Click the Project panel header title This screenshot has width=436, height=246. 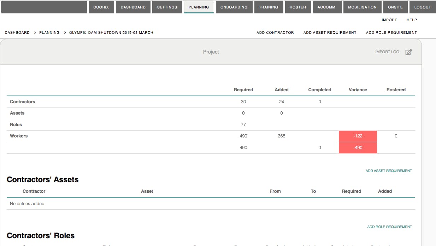coord(211,52)
